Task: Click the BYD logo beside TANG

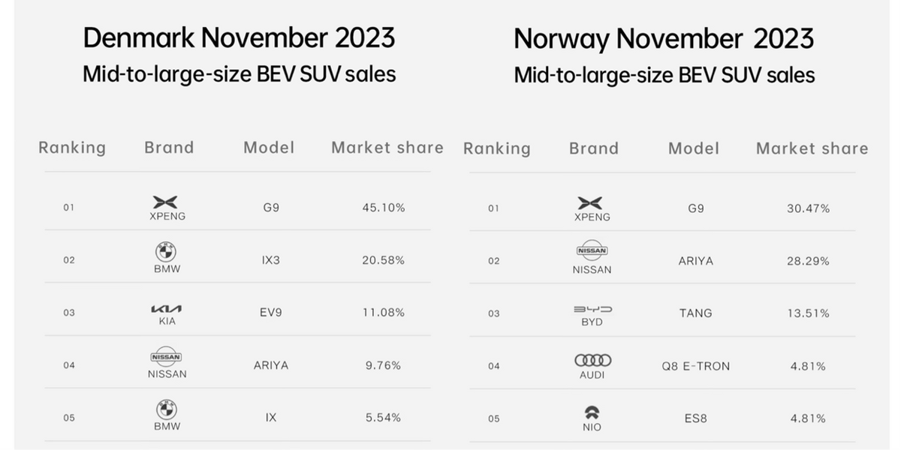Action: click(x=592, y=308)
